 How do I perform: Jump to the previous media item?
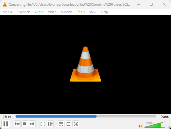[x=17, y=124]
